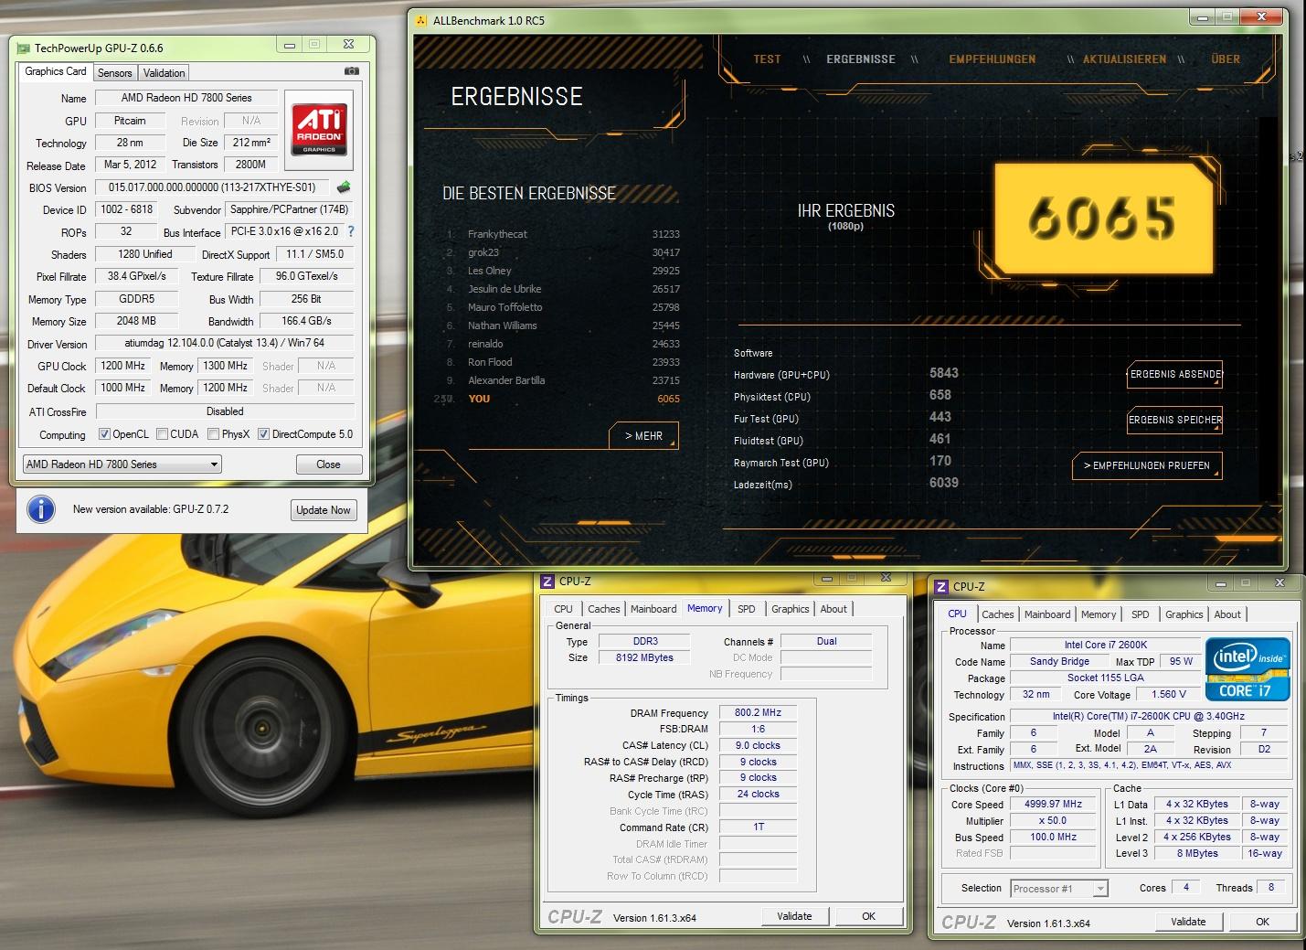Open Graphics tab in CPU-Z processor window
Viewport: 1306px width, 950px height.
1184,614
